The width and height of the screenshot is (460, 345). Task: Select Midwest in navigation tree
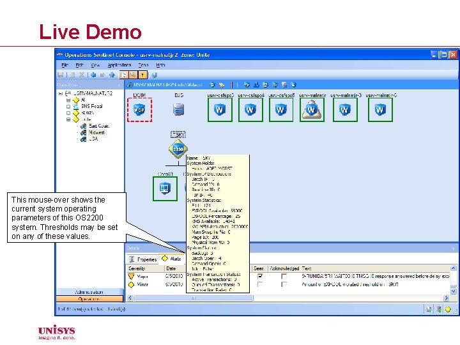(x=96, y=132)
